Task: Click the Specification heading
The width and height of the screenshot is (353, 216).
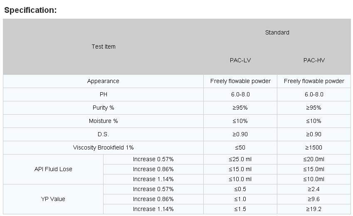Action: pos(30,10)
